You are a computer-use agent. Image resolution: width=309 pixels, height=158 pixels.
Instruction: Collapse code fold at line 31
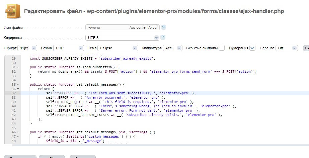click(x=18, y=67)
